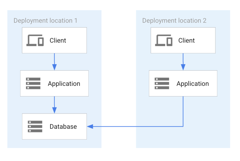Select the "Deployment location 2" heading
Screen dimensions: 240x161
click(x=174, y=21)
